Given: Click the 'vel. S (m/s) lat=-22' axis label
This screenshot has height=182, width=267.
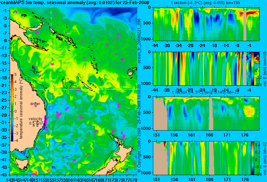Looking at the screenshot, I should click(265, 158).
